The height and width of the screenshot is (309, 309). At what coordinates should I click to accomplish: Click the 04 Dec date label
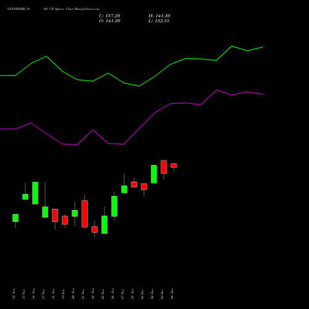[172, 294]
